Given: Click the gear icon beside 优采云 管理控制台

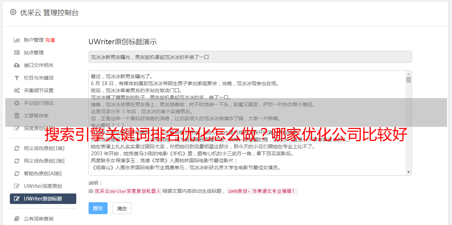Looking at the screenshot, I should [13, 12].
